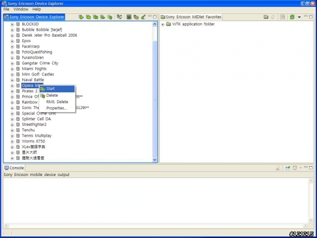Minimize the Console panel

306,167
